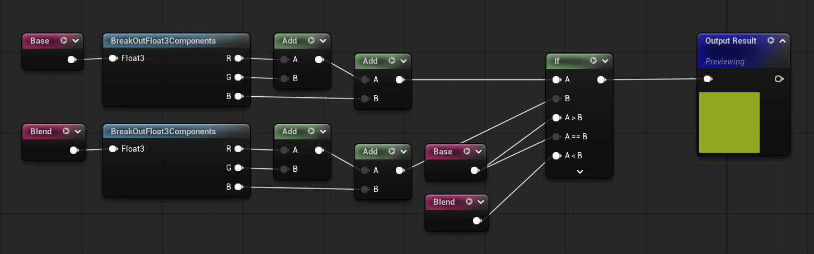Viewport: 814px width, 254px height.
Task: Open chevron on Base node feeding If node
Action: coord(479,152)
